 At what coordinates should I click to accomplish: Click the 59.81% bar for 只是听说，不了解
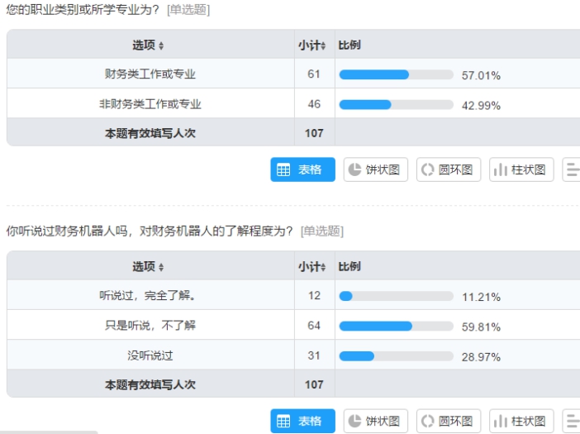coord(396,326)
